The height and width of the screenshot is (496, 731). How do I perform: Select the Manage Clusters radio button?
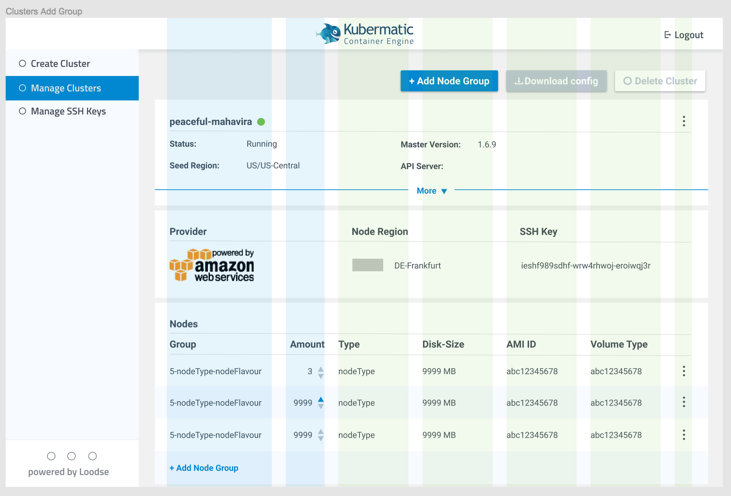tap(22, 88)
